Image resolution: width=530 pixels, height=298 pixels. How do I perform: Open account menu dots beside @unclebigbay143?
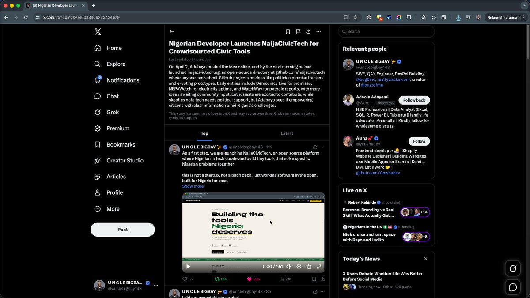(x=156, y=286)
